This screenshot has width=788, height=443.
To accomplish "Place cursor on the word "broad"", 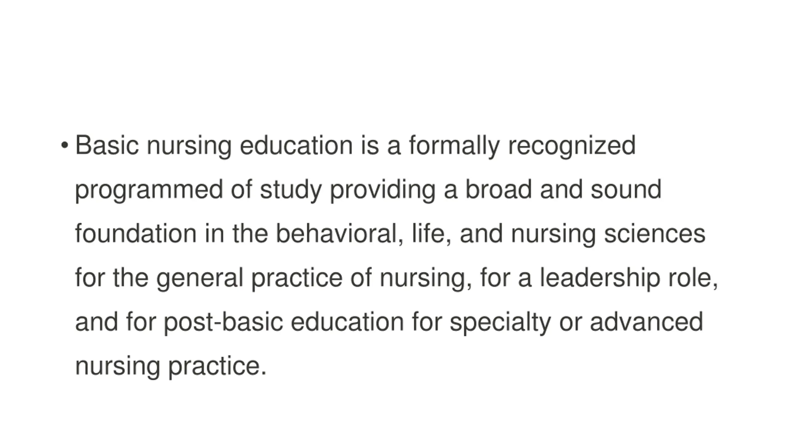I will [x=498, y=189].
